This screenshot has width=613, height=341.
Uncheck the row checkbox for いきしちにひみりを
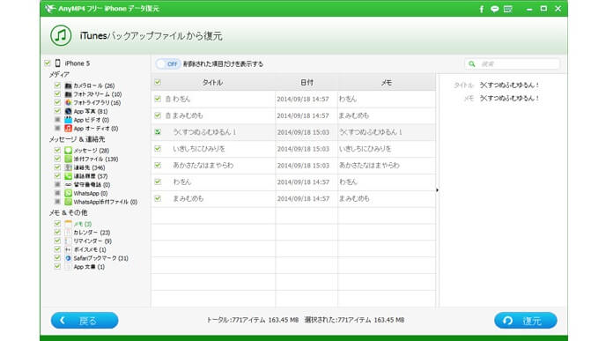158,149
